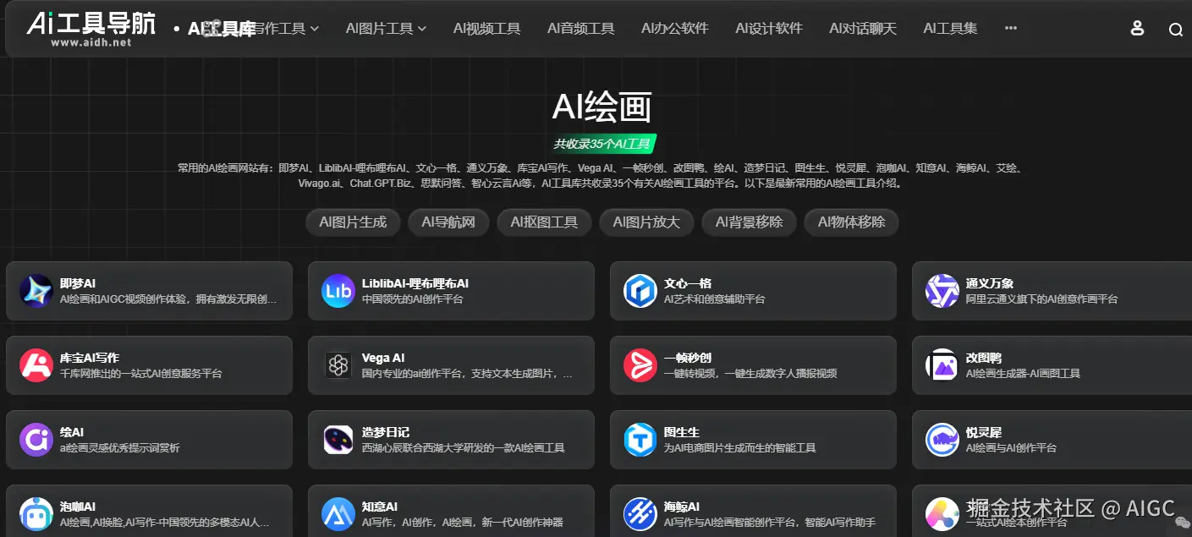
Task: Open the 图生生 icon
Action: (640, 440)
